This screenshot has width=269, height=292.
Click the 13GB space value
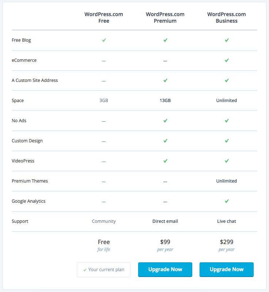click(165, 100)
